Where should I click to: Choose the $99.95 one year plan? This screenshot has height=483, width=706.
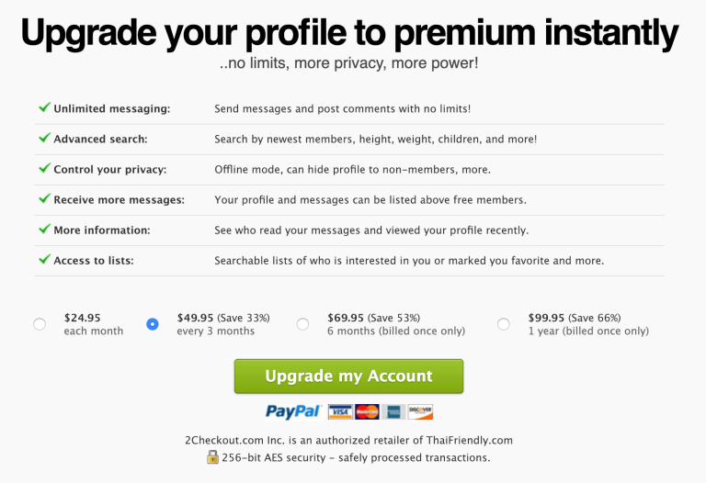(x=504, y=324)
